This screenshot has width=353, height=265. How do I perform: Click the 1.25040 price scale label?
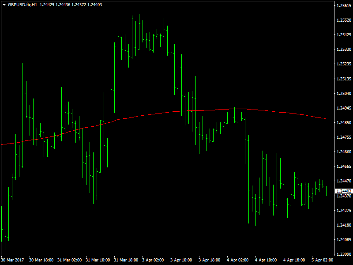click(x=344, y=94)
